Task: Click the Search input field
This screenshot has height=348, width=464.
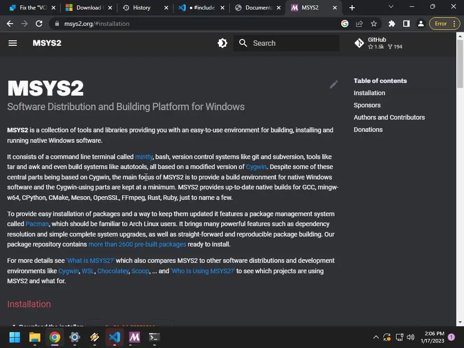Action: point(286,43)
